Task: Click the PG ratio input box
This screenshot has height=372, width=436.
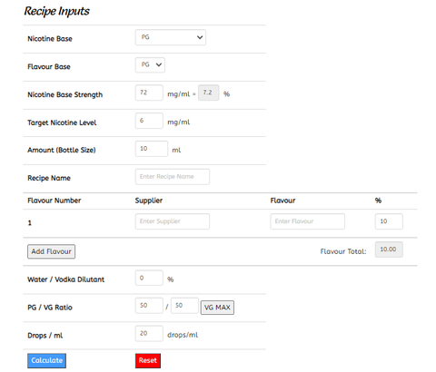Action: (149, 306)
